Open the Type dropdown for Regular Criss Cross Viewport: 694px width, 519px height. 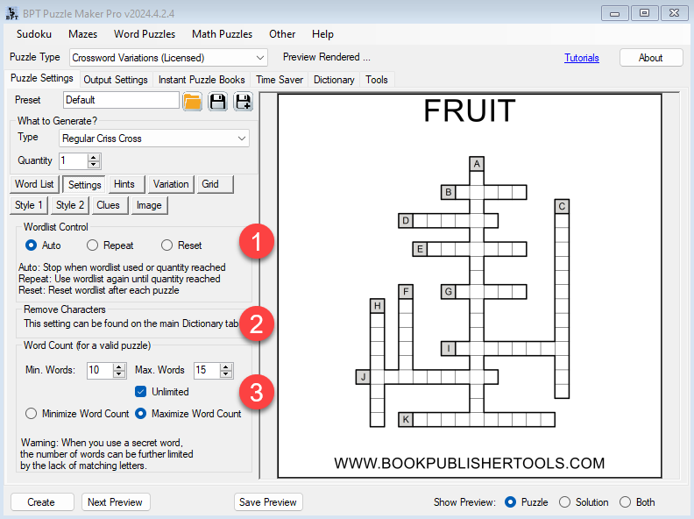[242, 139]
